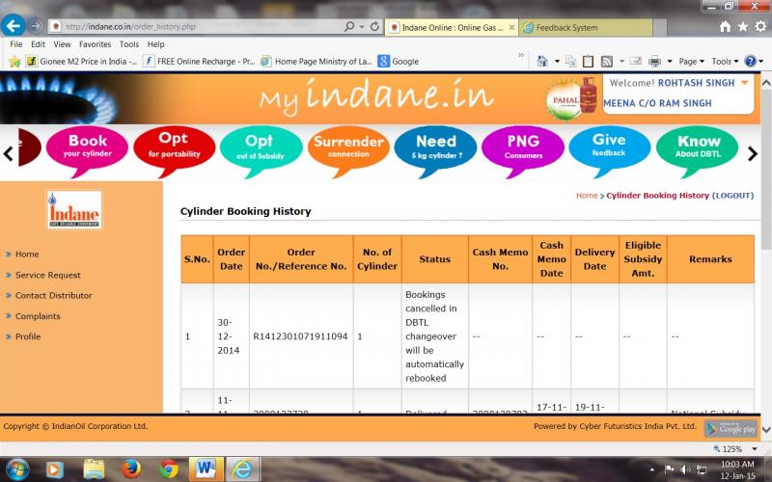Screen dimensions: 772x482
Task: Click the command bar Home icon
Action: pos(542,61)
